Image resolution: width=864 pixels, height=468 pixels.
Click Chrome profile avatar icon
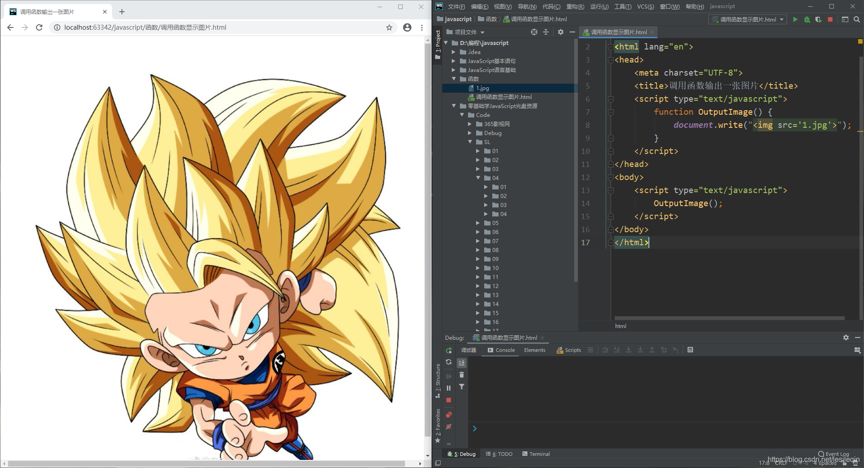(x=407, y=27)
